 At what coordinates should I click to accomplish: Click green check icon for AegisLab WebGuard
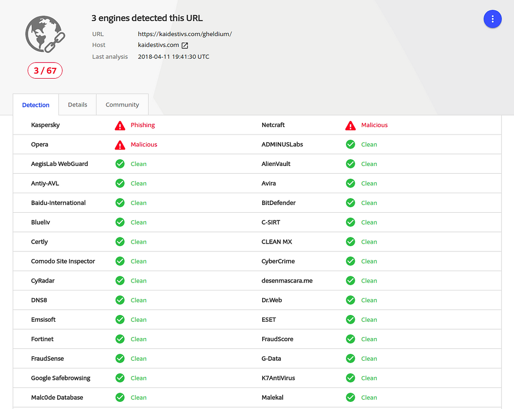(x=120, y=164)
